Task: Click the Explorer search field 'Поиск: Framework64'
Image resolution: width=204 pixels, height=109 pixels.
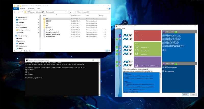Action: (91, 12)
